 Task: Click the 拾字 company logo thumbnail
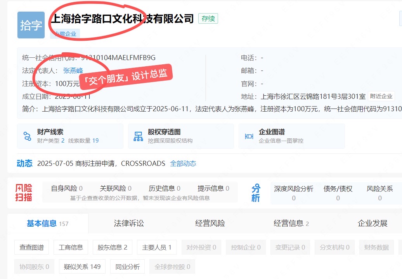[x=31, y=25]
